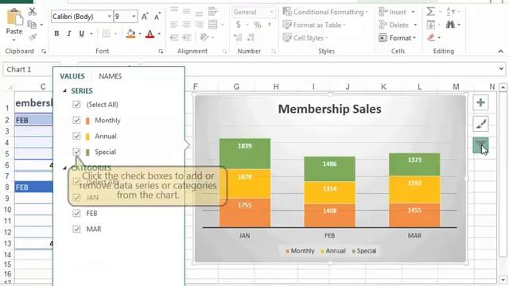Click the Clear eraser icon

[431, 37]
